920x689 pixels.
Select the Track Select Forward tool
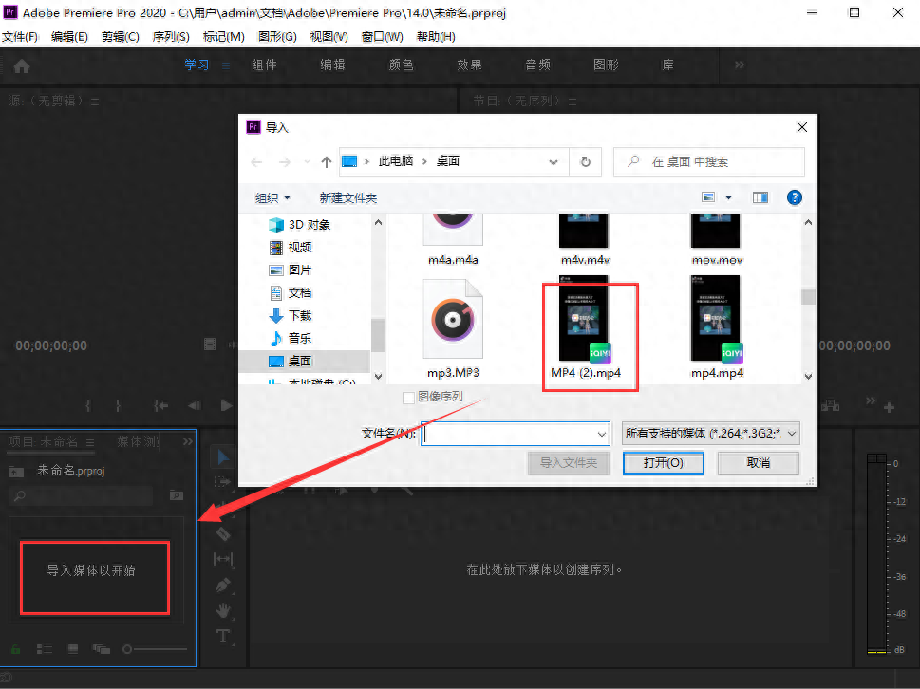pos(222,481)
